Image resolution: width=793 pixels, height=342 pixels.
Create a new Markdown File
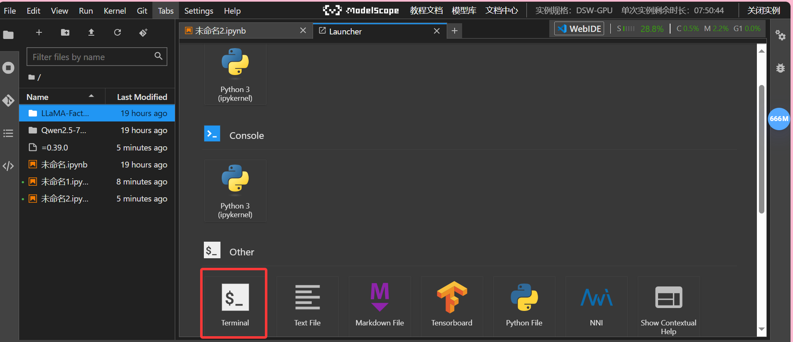point(380,306)
